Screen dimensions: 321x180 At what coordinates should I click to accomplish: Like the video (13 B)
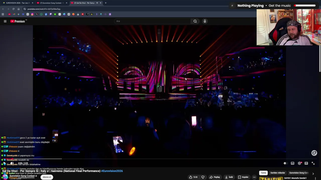click(x=193, y=177)
